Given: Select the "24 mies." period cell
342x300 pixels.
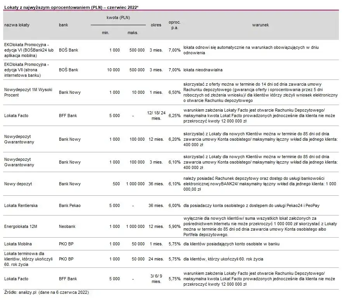Looking at the screenshot, I should (x=156, y=259).
